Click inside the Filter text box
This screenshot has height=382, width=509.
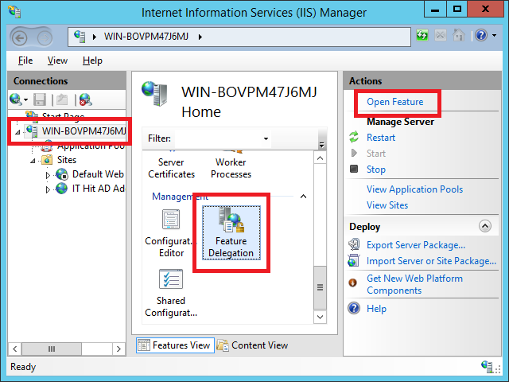tap(218, 138)
